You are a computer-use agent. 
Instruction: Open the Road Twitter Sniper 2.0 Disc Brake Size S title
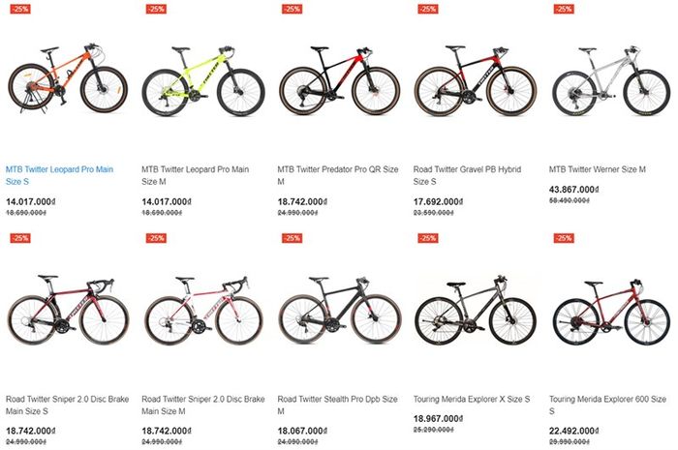point(67,405)
